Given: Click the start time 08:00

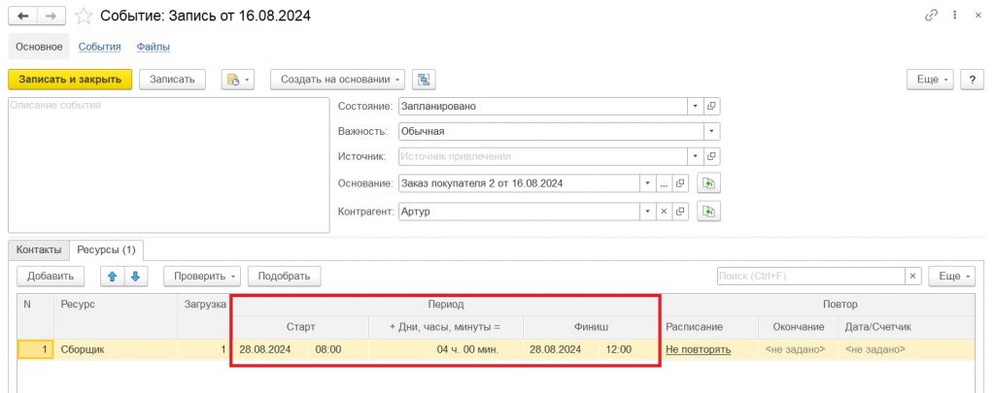Looking at the screenshot, I should pyautogui.click(x=328, y=349).
